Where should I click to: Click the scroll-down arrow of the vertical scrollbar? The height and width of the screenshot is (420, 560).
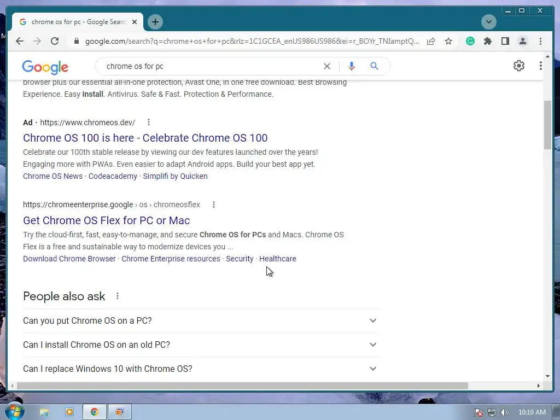[x=547, y=376]
